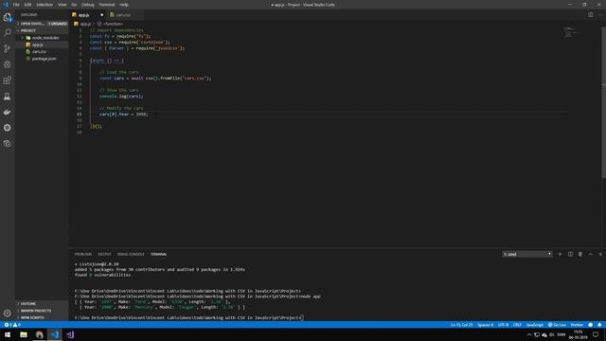
Task: Split the editor to the right
Action: 591,15
